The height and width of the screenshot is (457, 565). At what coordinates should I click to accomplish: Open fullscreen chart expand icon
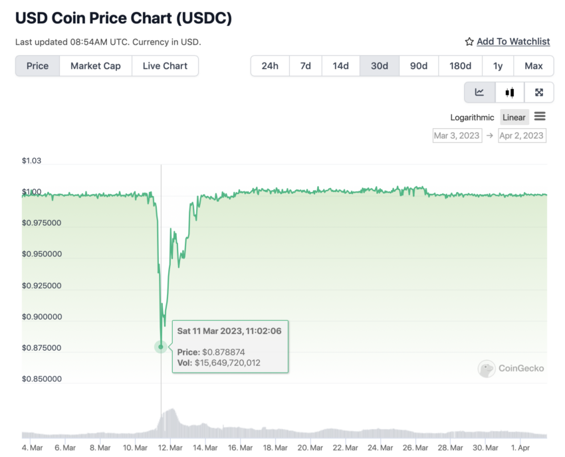coord(539,92)
